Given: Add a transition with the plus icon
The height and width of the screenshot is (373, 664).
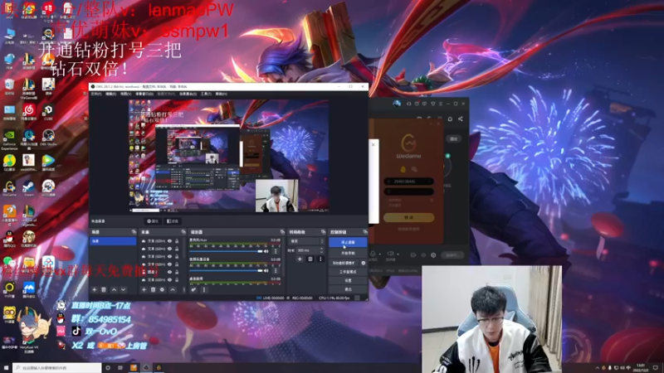Looking at the screenshot, I should pyautogui.click(x=300, y=259).
